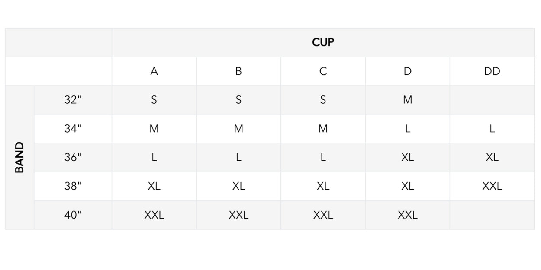Select the DD cup column header
The width and height of the screenshot is (541, 270).
point(492,71)
